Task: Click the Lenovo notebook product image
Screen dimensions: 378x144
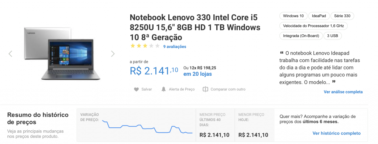Action: 62,54
